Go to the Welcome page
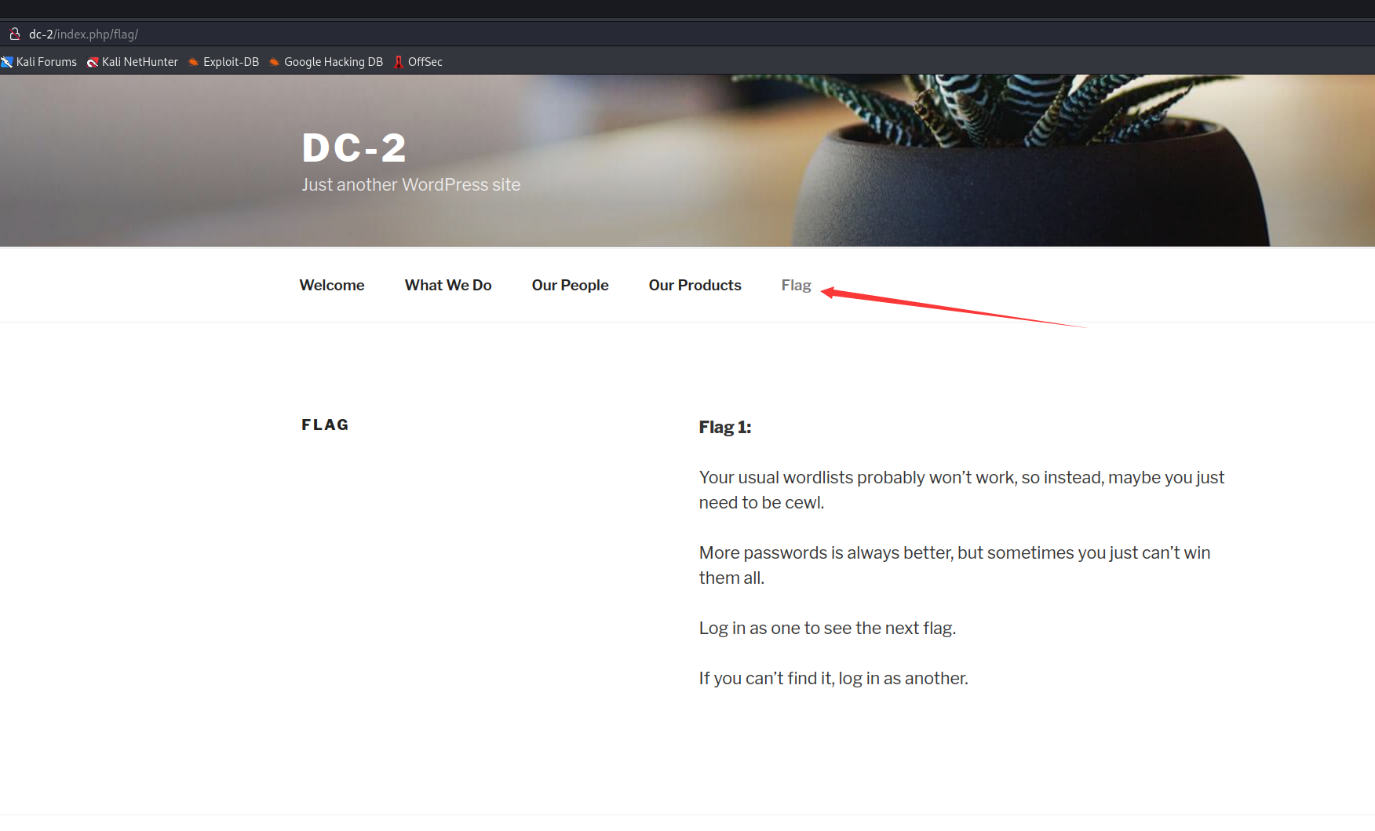The width and height of the screenshot is (1375, 831). click(x=332, y=285)
